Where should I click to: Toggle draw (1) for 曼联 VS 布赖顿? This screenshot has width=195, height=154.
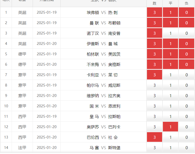(170, 23)
